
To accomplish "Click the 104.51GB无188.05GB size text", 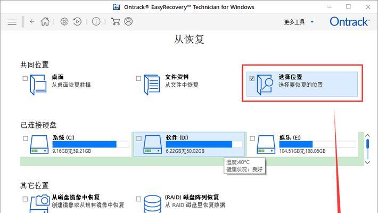I will pyautogui.click(x=302, y=151).
